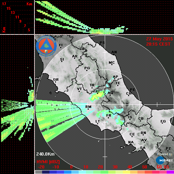Click the 'AQ' city label
The width and height of the screenshot is (174, 174).
[x=110, y=93]
